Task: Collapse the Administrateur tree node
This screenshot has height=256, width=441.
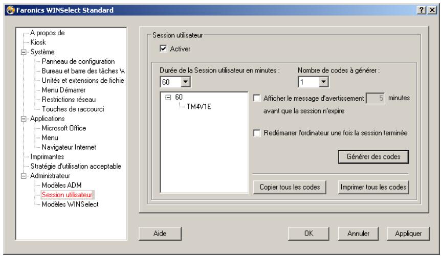Action: coord(24,176)
